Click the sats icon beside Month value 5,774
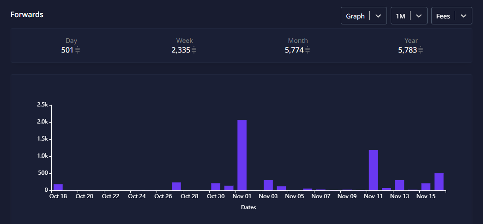This screenshot has width=483, height=224. (308, 50)
